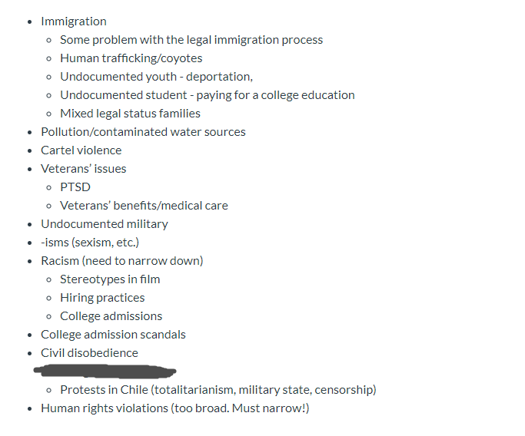Click 'Undocumented student - paying for a college education'
Image resolution: width=525 pixels, height=436 pixels.
pyautogui.click(x=208, y=95)
